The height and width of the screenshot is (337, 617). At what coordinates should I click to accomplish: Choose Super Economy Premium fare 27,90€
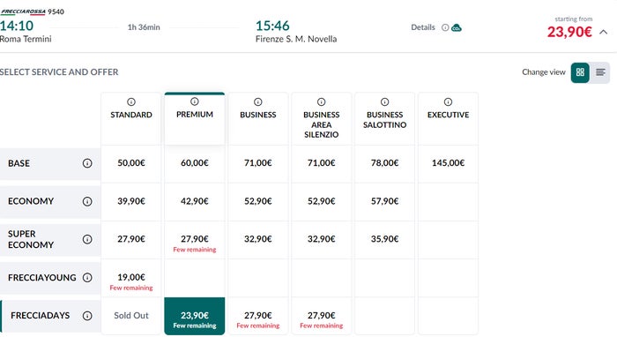195,239
